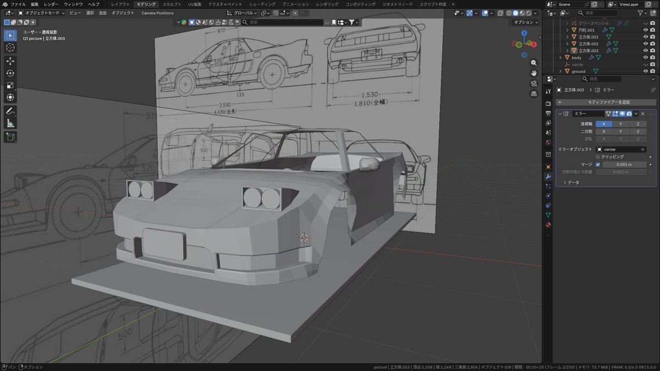Activate the Rotate tool
The image size is (660, 371).
coord(10,73)
